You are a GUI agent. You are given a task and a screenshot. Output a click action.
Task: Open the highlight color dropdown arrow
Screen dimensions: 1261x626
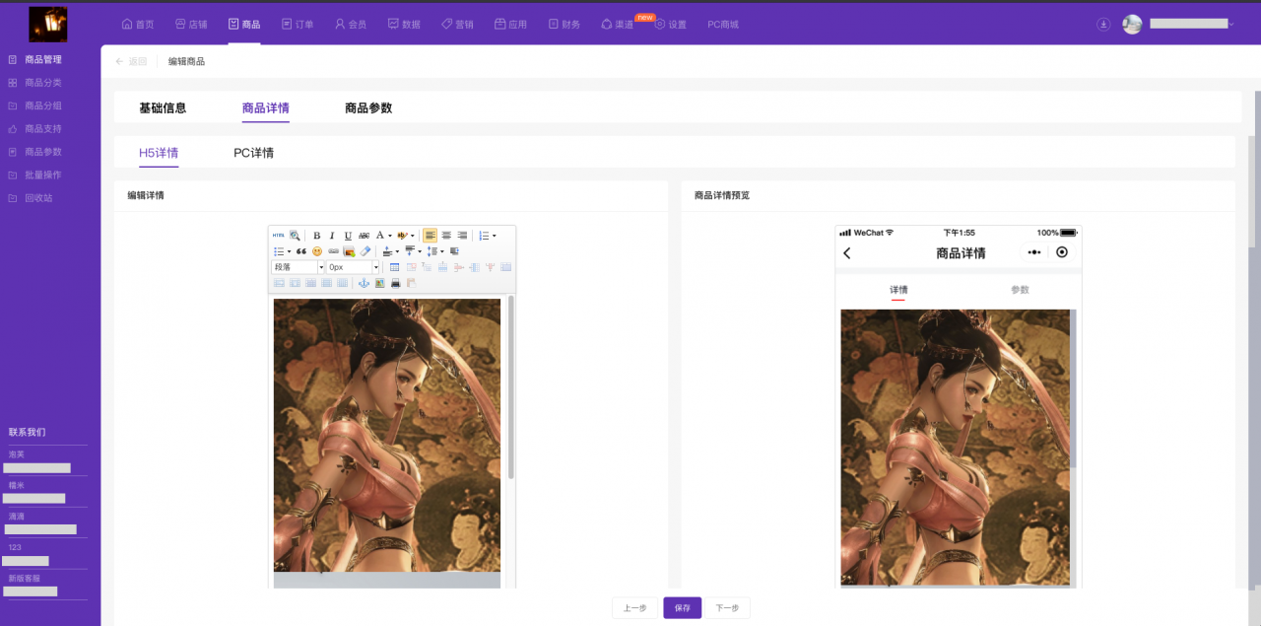click(x=413, y=236)
